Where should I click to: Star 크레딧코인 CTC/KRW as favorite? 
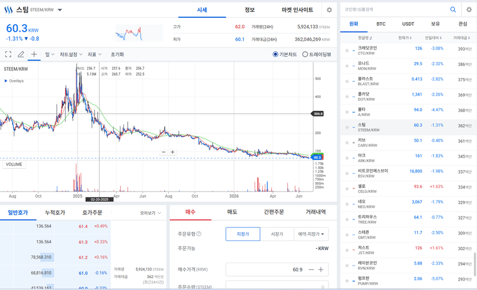pos(347,51)
